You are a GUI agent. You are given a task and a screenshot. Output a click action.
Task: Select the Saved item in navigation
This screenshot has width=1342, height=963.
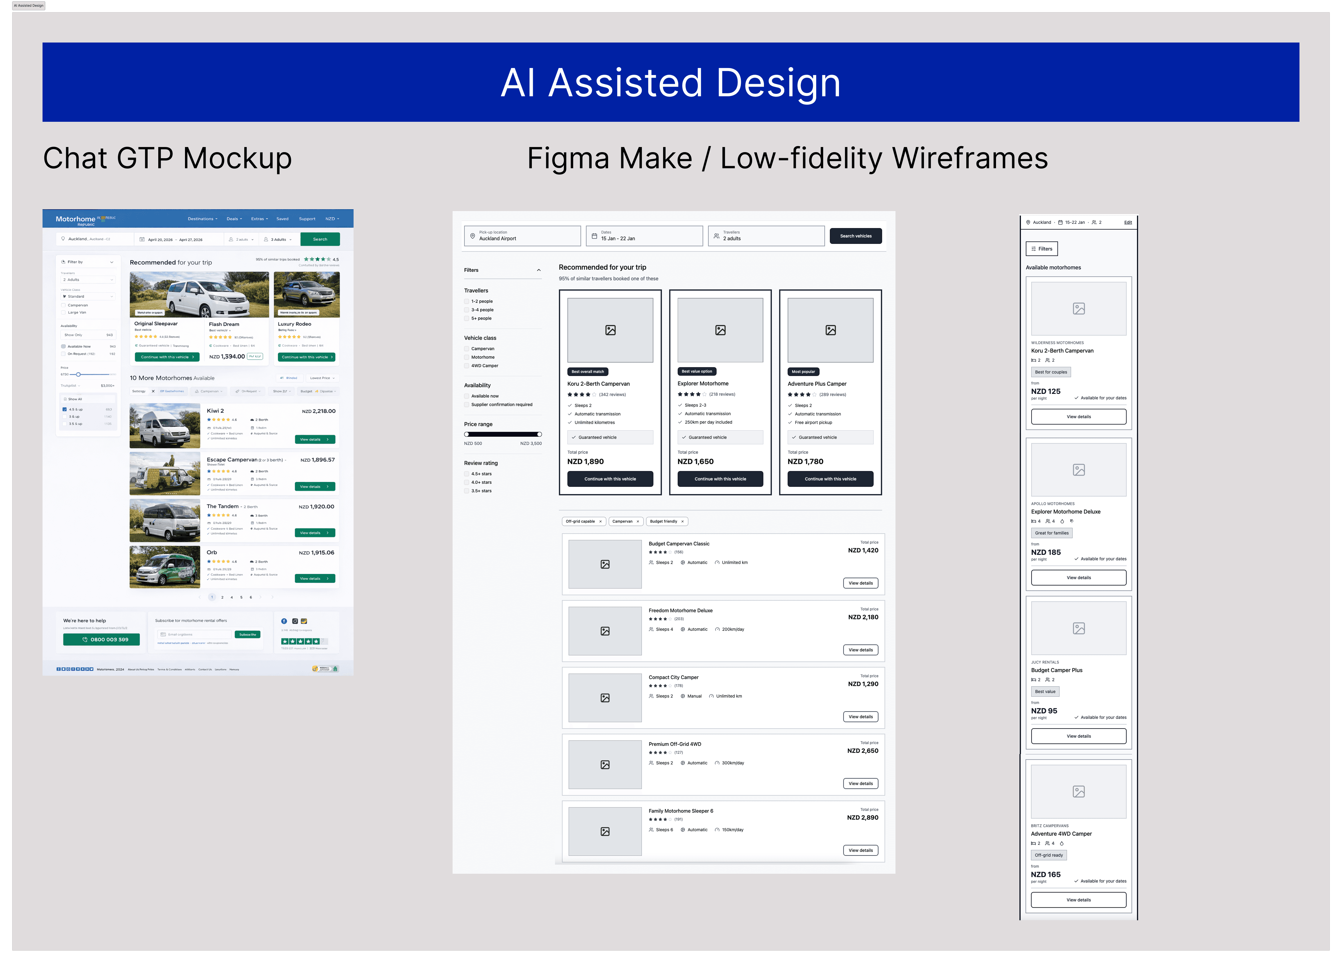point(282,219)
